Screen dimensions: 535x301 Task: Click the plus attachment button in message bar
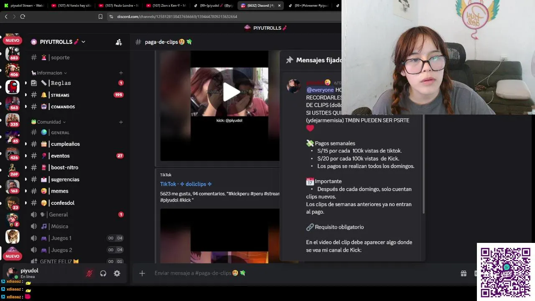(x=142, y=273)
